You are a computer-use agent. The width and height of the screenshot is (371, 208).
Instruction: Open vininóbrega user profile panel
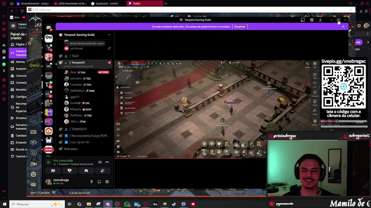click(x=61, y=181)
